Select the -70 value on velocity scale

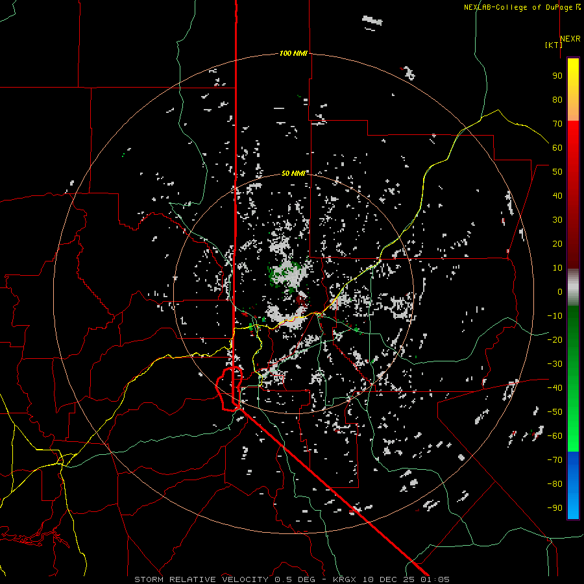555,460
